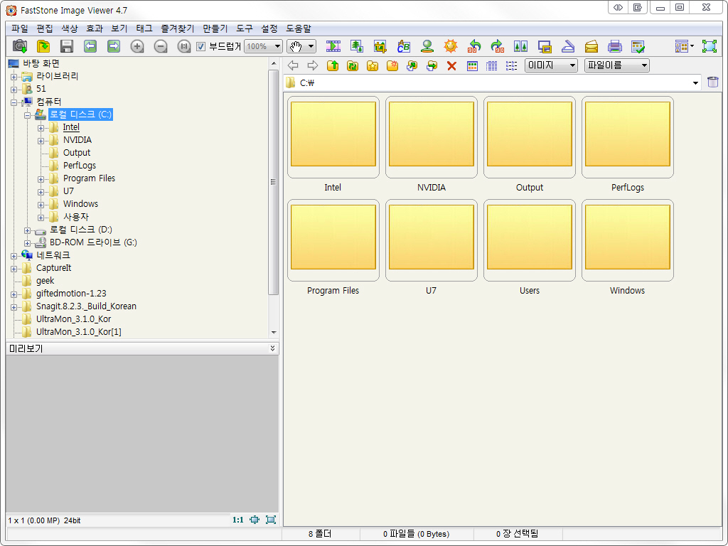Viewport: 728px width, 546px height.
Task: Open the draw text tool ACB icon
Action: [404, 46]
